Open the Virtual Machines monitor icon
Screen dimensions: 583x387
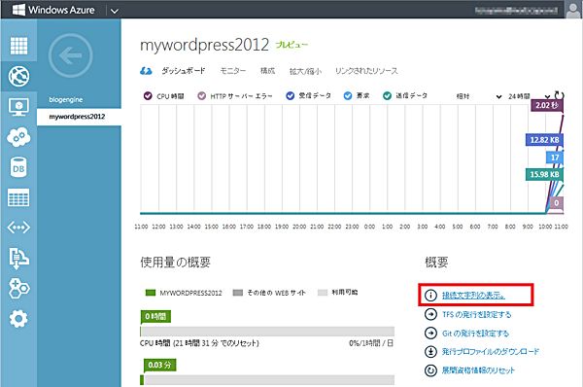pos(18,107)
